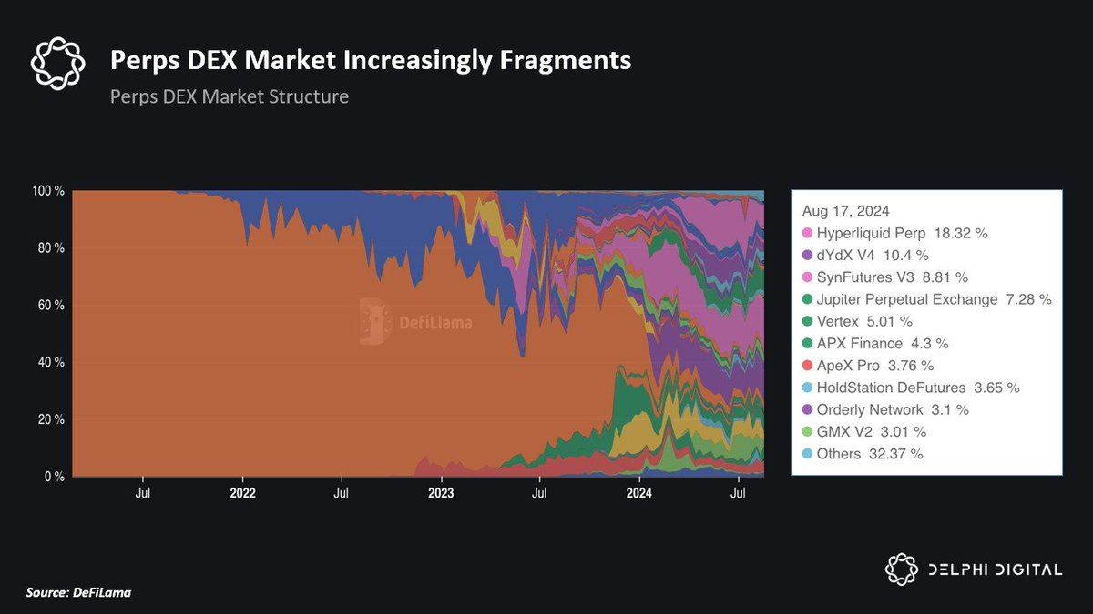Click the pink dot beside Hyperliquid Perp
The image size is (1093, 614).
[808, 233]
